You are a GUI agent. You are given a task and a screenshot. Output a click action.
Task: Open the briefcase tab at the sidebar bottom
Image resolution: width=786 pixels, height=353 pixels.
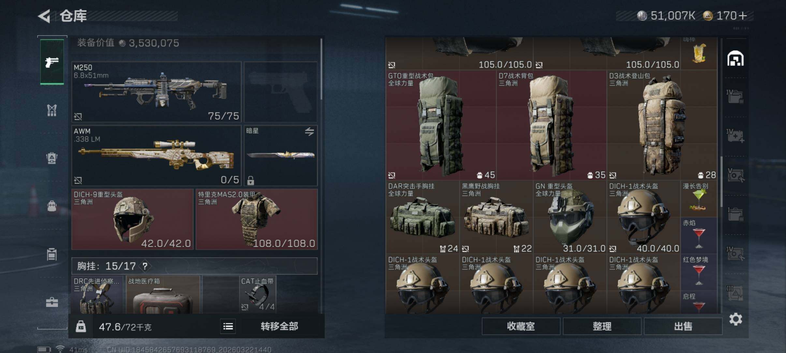point(52,303)
